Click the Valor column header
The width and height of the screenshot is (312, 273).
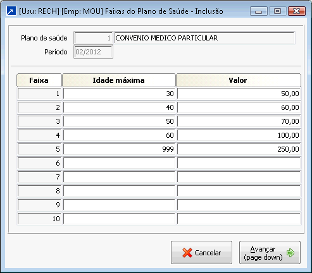click(x=239, y=80)
